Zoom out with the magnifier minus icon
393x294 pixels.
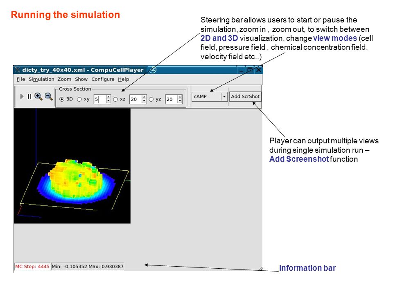tap(49, 96)
